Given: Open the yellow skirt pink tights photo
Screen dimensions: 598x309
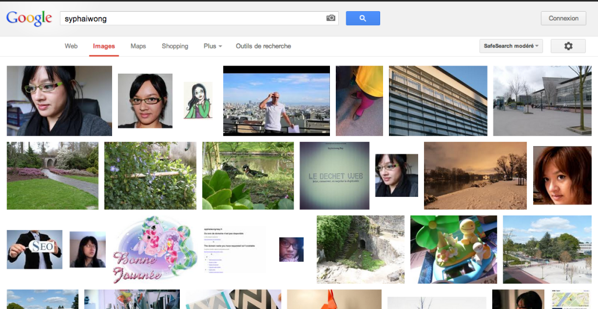Looking at the screenshot, I should click(x=359, y=100).
